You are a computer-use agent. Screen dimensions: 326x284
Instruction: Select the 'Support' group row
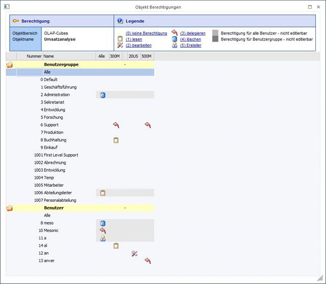click(51, 125)
